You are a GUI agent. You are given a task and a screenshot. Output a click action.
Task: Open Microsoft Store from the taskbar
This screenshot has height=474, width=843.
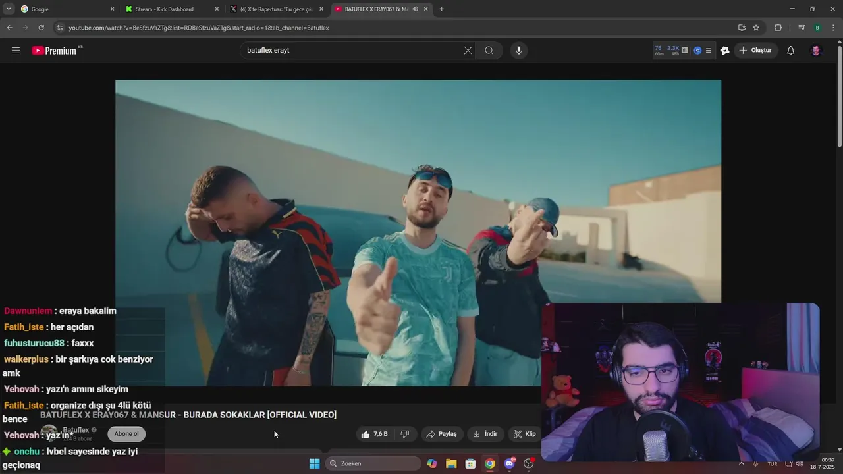coord(470,463)
